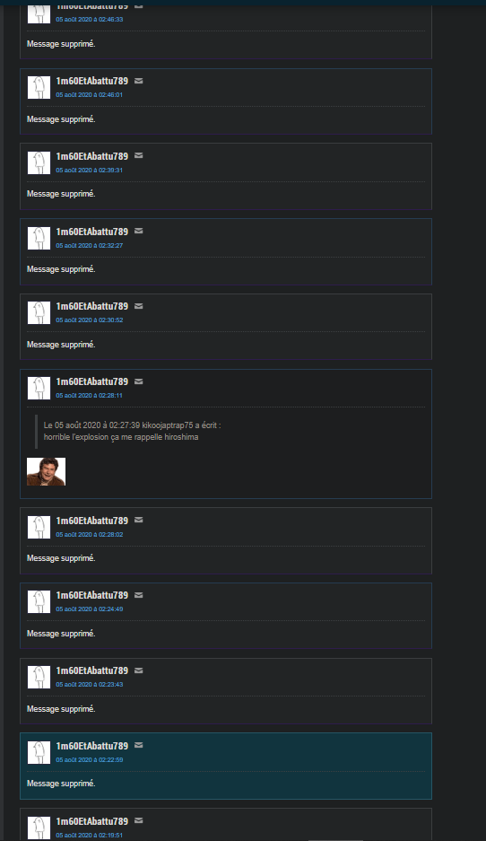Click envelope icon on highlighted 02:22:59 post
Viewport: 486px width, 841px height.
(x=138, y=745)
